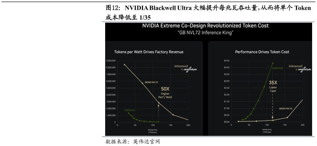
Task: Click Interactivity (TPS/User) axis label in left chart
Action: 153,131
